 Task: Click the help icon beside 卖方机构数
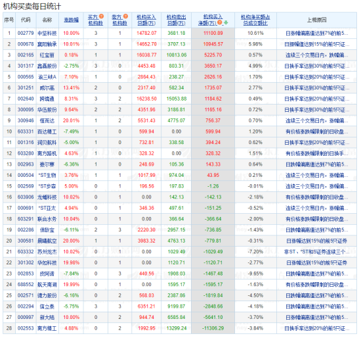[125, 16]
